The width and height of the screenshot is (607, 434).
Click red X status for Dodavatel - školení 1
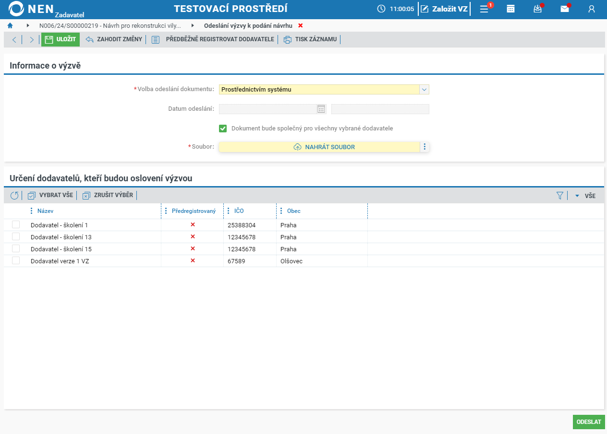[193, 224]
